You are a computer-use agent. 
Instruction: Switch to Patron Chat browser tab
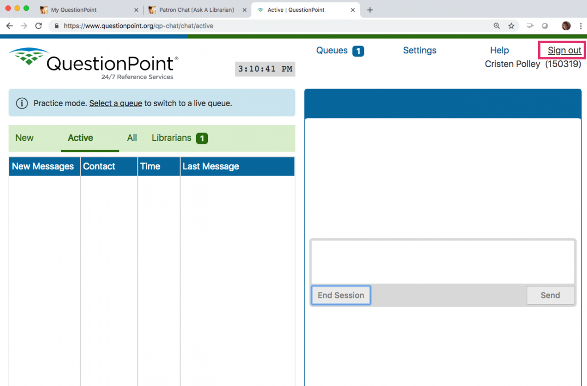coord(196,10)
